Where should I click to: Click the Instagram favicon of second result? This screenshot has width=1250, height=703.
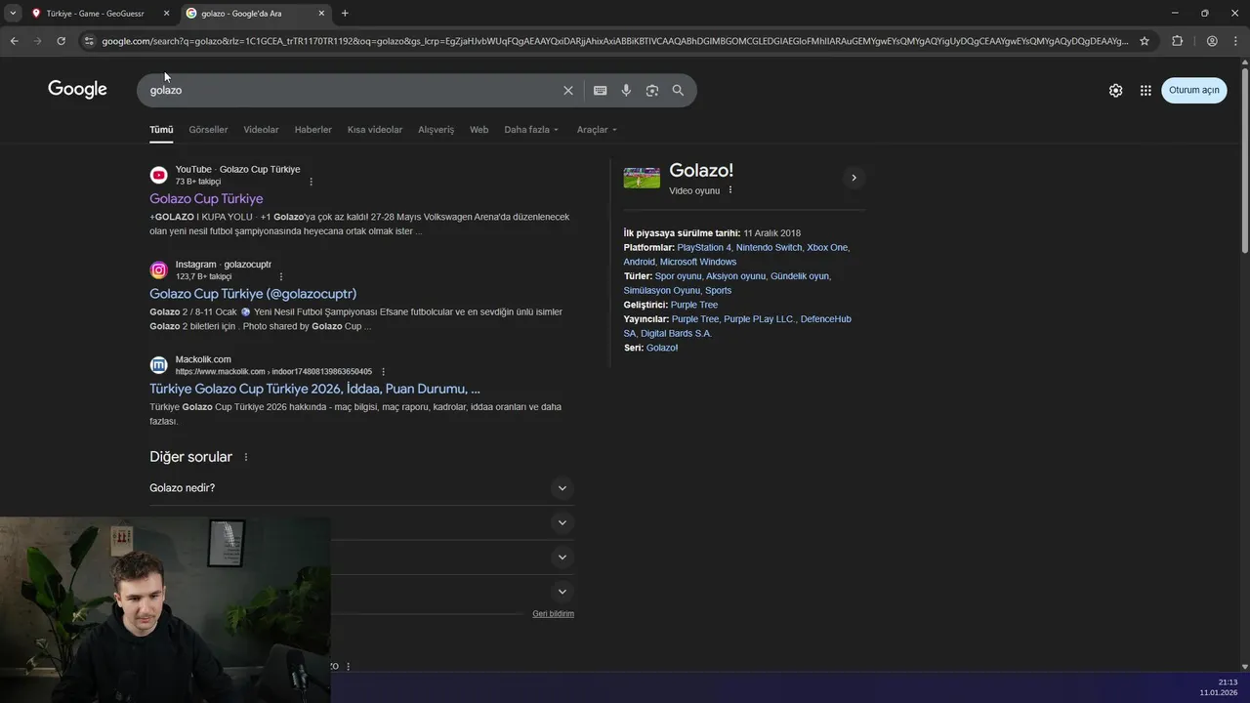click(158, 269)
